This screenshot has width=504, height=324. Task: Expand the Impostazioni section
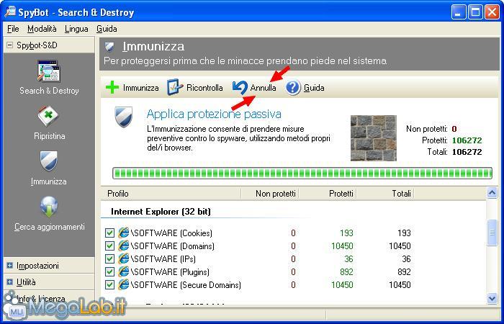[x=10, y=266]
